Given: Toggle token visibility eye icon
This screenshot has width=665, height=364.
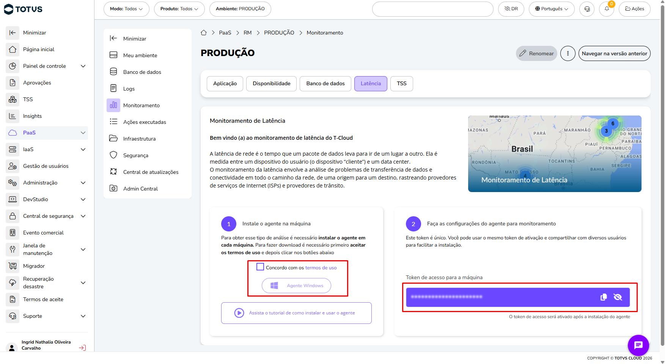Looking at the screenshot, I should pyautogui.click(x=618, y=297).
